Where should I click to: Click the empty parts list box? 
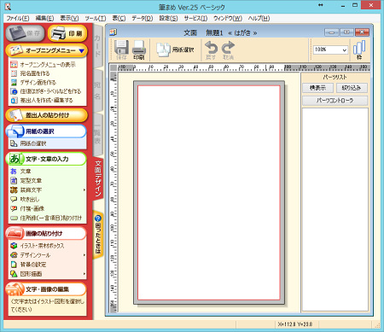[x=335, y=209]
